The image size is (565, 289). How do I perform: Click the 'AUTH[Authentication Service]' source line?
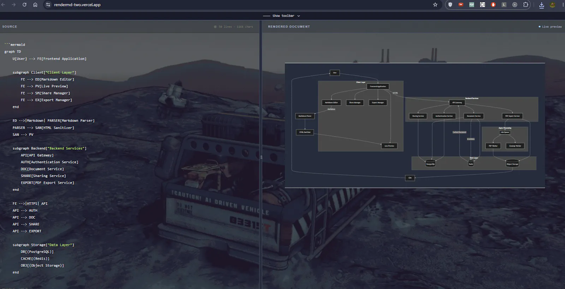click(49, 162)
